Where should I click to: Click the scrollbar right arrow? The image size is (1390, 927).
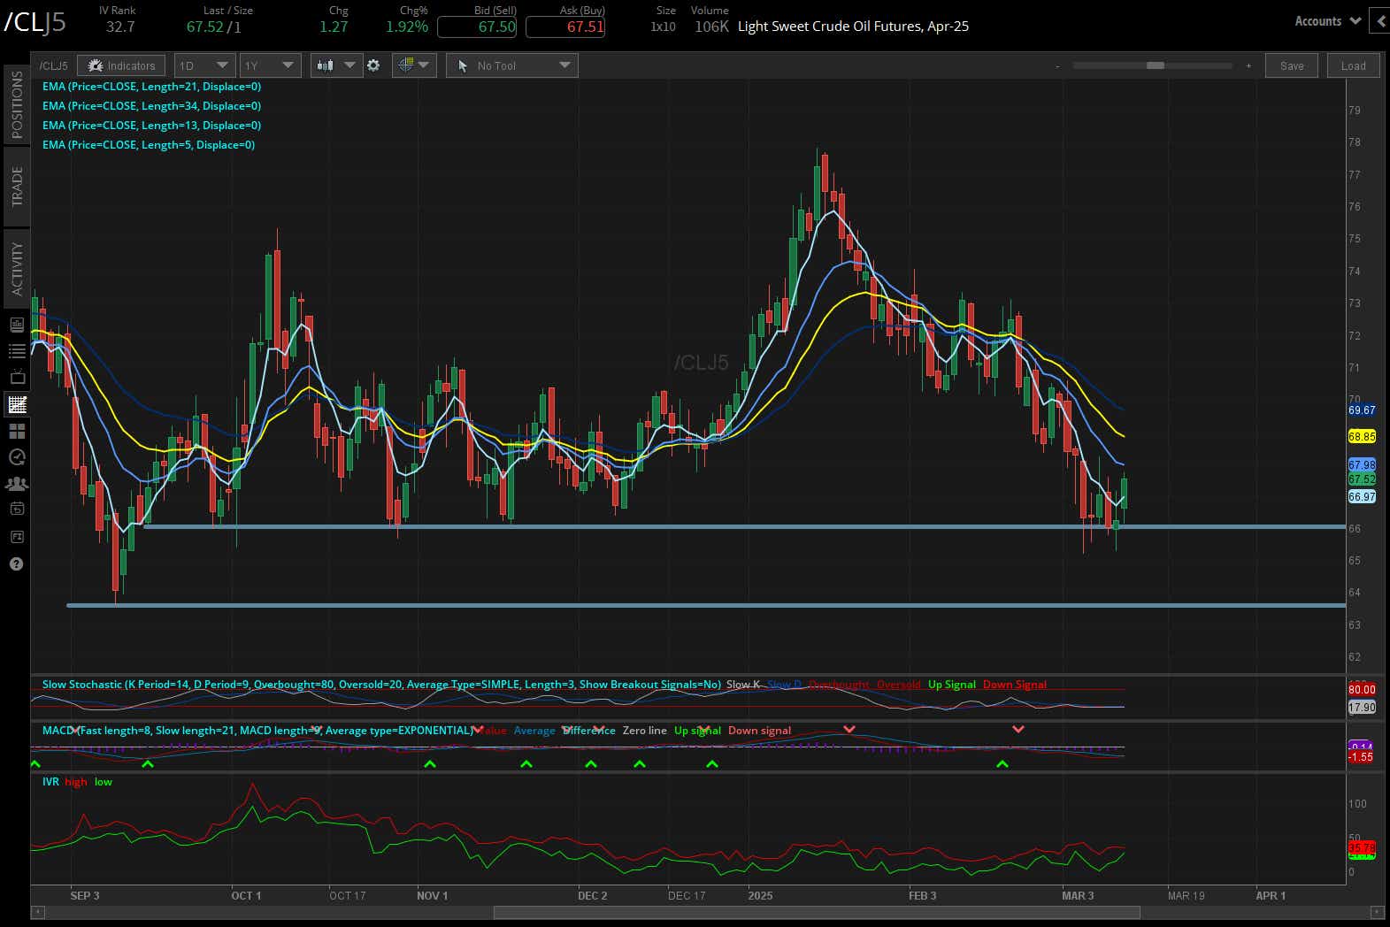(x=1377, y=912)
